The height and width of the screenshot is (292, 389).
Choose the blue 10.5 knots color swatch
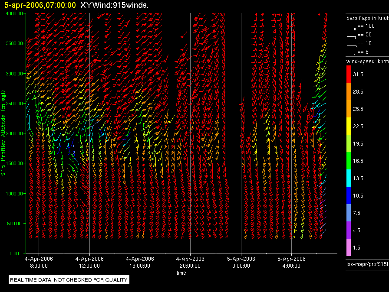tap(348, 195)
